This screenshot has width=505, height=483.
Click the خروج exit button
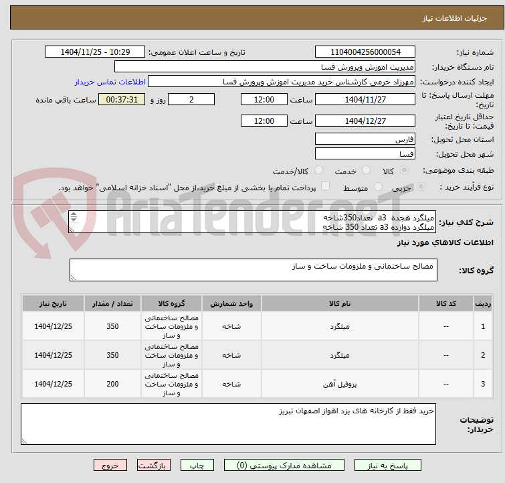pos(110,466)
